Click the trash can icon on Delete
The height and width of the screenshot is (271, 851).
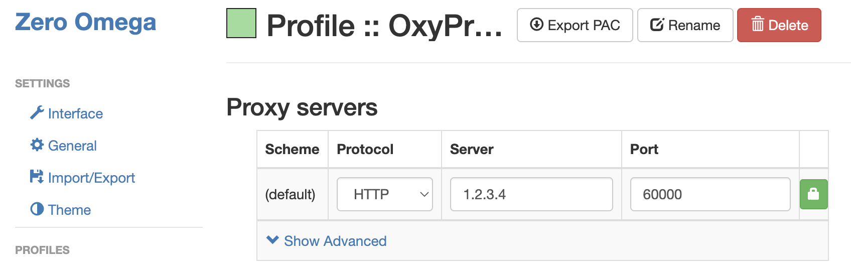[x=757, y=25]
